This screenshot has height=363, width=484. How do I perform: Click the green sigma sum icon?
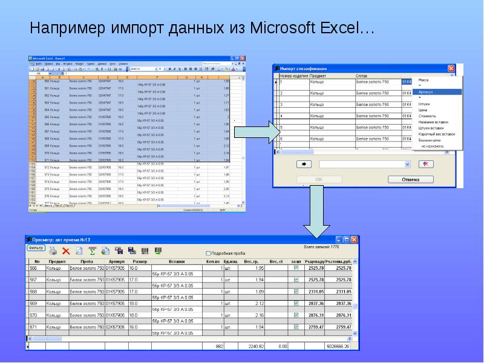click(x=93, y=250)
